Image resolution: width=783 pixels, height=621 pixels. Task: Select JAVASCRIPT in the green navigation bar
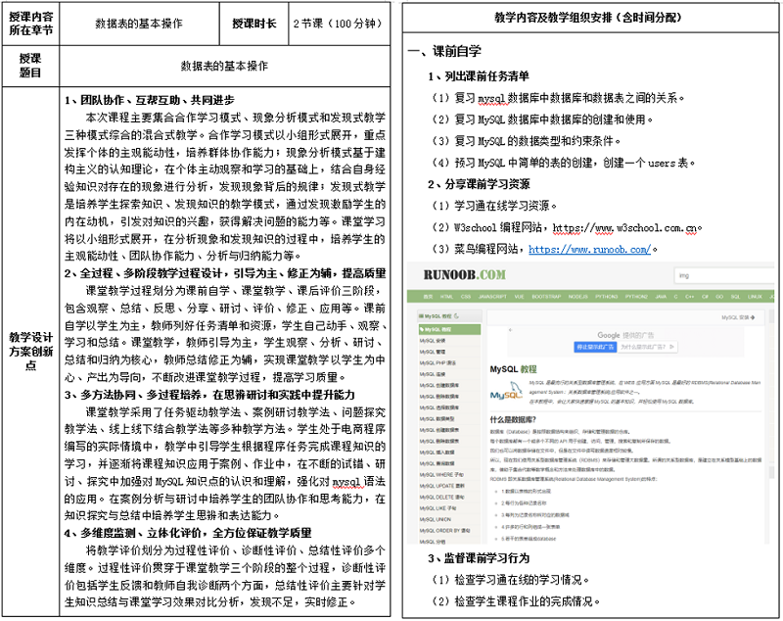pos(491,295)
